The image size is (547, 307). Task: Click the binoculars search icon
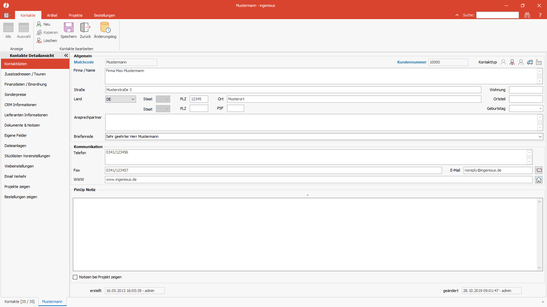527,15
